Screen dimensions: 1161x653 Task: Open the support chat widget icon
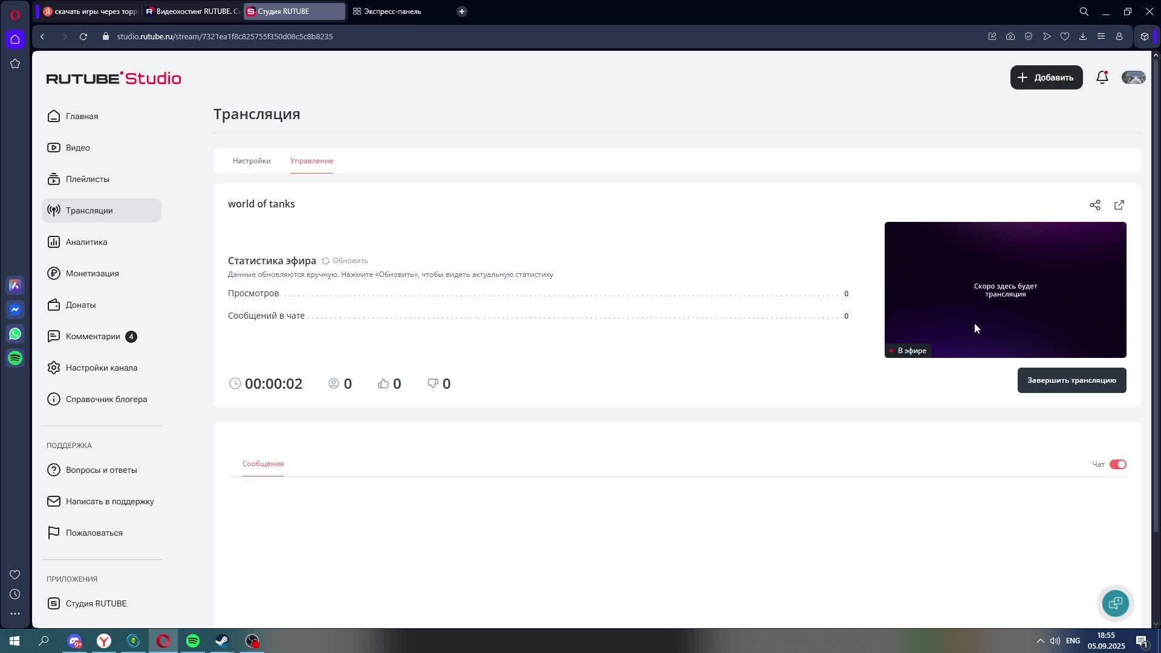(x=1115, y=603)
